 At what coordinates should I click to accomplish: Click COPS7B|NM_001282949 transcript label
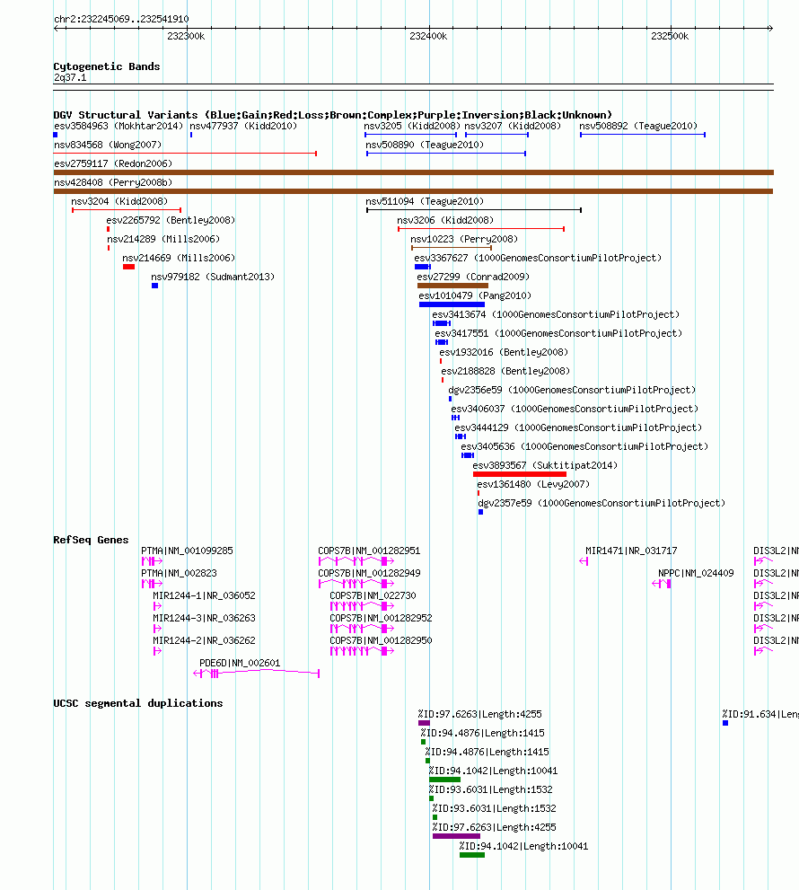(369, 573)
